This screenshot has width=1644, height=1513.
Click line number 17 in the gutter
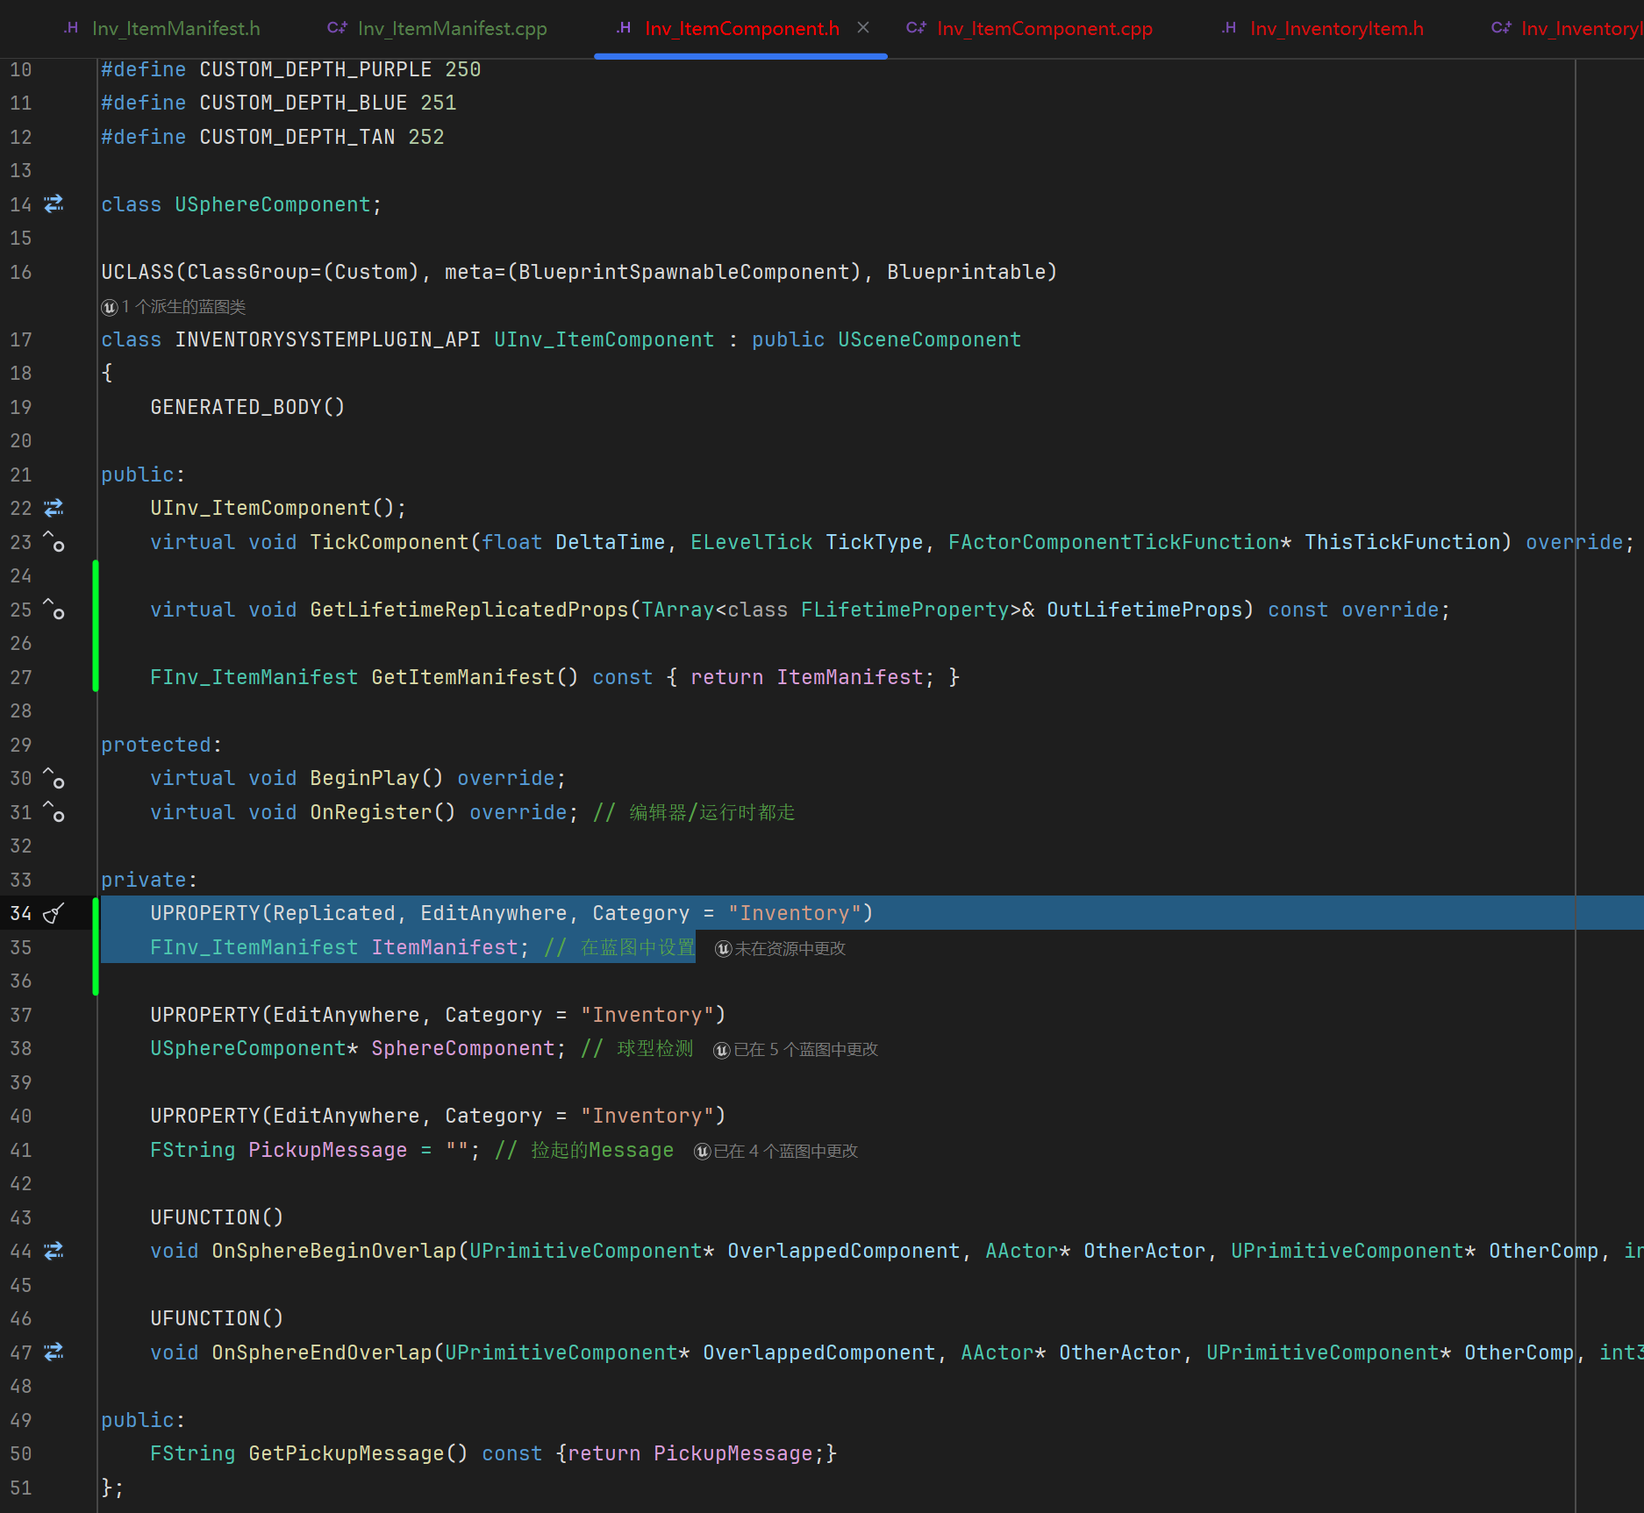[21, 339]
